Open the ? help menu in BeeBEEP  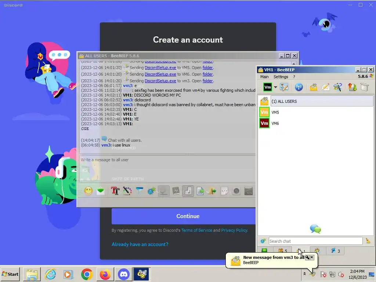pos(294,77)
